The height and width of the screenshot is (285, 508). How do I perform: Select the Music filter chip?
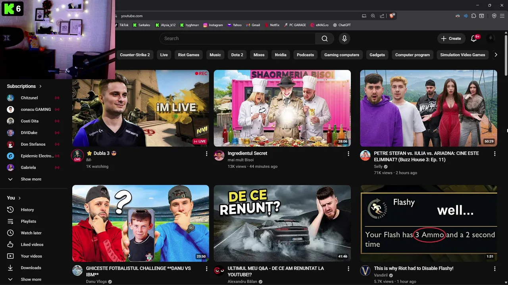click(x=215, y=55)
